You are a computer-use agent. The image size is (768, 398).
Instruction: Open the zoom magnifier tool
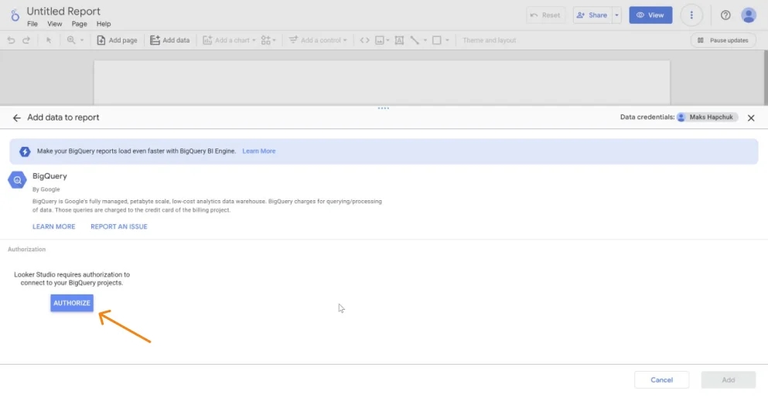pyautogui.click(x=71, y=40)
